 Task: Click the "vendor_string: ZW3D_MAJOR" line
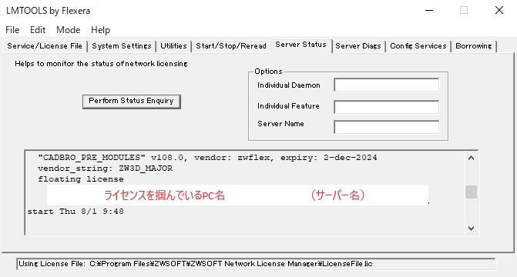coord(106,169)
